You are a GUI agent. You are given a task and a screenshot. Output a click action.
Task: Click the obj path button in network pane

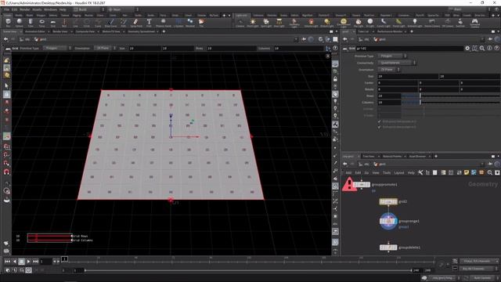365,164
